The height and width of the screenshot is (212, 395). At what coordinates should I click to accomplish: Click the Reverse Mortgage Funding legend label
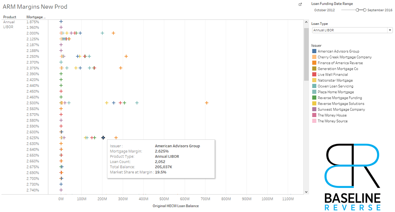click(340, 97)
